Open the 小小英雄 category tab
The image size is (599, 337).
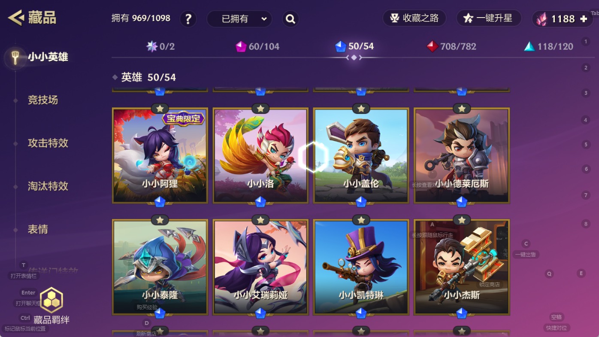[x=48, y=57]
